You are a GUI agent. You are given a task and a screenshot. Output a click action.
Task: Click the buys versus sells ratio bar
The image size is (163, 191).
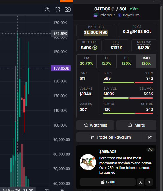(x=128, y=82)
